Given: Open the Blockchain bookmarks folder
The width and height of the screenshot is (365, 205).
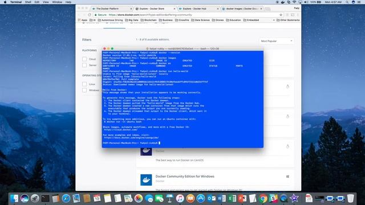Looking at the screenshot, I should 148,20.
